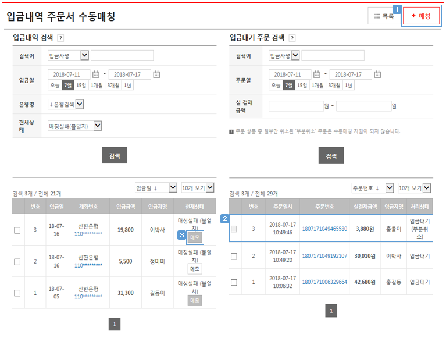Open calendar for 주문일 start date
This screenshot has height=338, width=446.
pyautogui.click(x=316, y=74)
